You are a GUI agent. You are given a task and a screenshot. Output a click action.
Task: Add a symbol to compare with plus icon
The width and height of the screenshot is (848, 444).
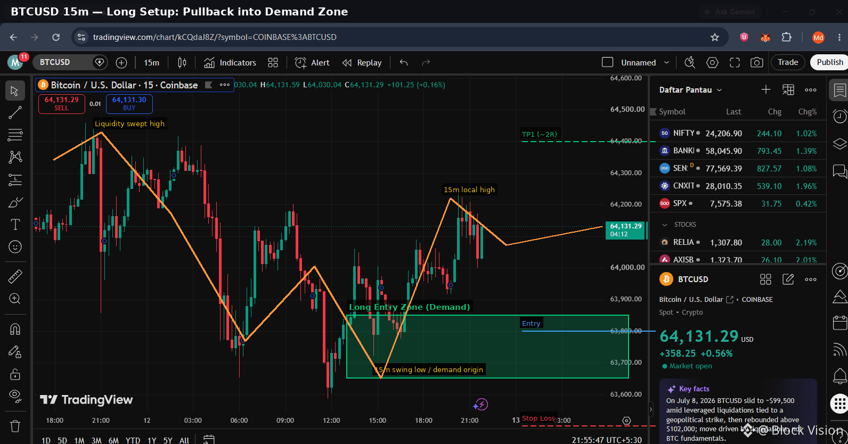tap(121, 63)
